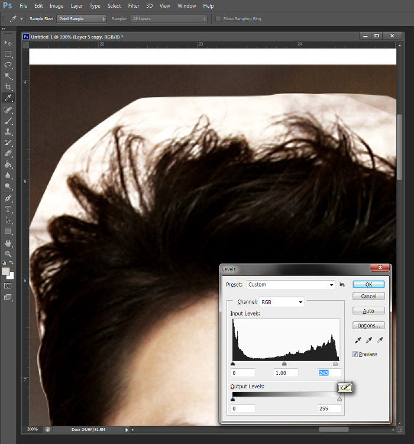
Task: Click the Auto button in Levels
Action: tap(368, 311)
